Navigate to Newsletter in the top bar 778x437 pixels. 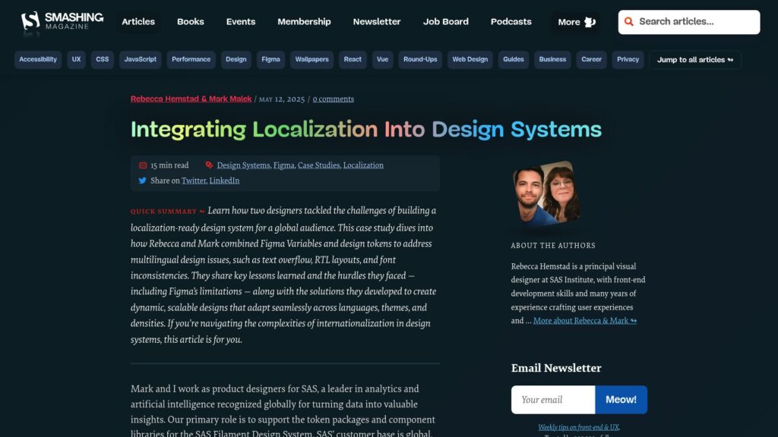point(377,22)
